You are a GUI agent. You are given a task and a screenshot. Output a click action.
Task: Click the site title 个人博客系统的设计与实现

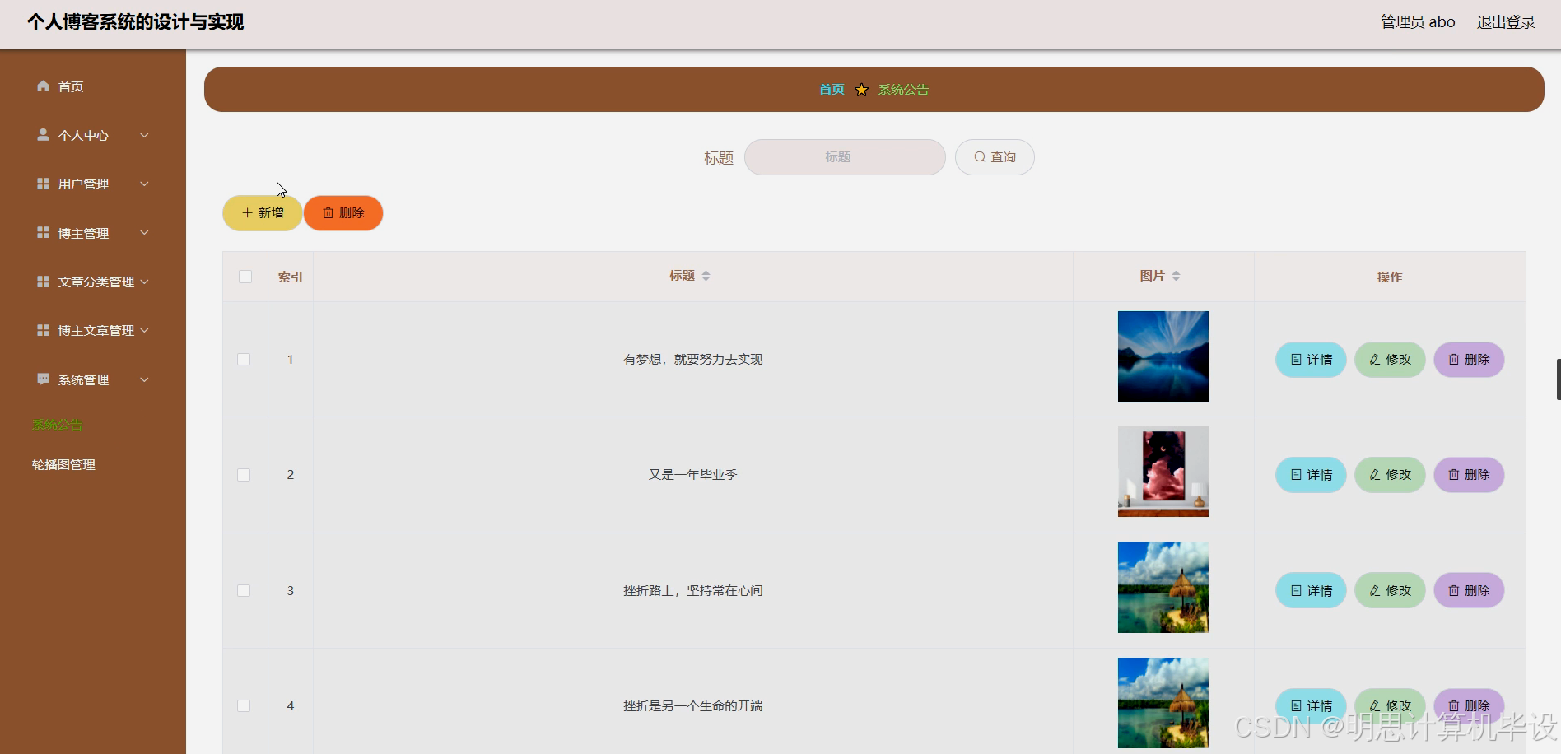coord(136,22)
